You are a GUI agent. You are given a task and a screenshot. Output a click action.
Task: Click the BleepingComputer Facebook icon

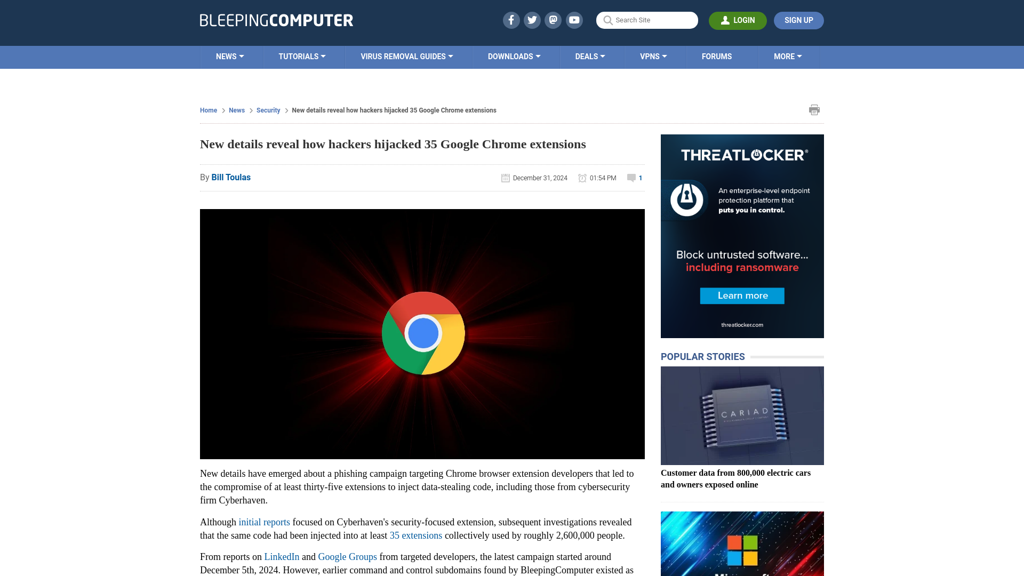point(510,20)
